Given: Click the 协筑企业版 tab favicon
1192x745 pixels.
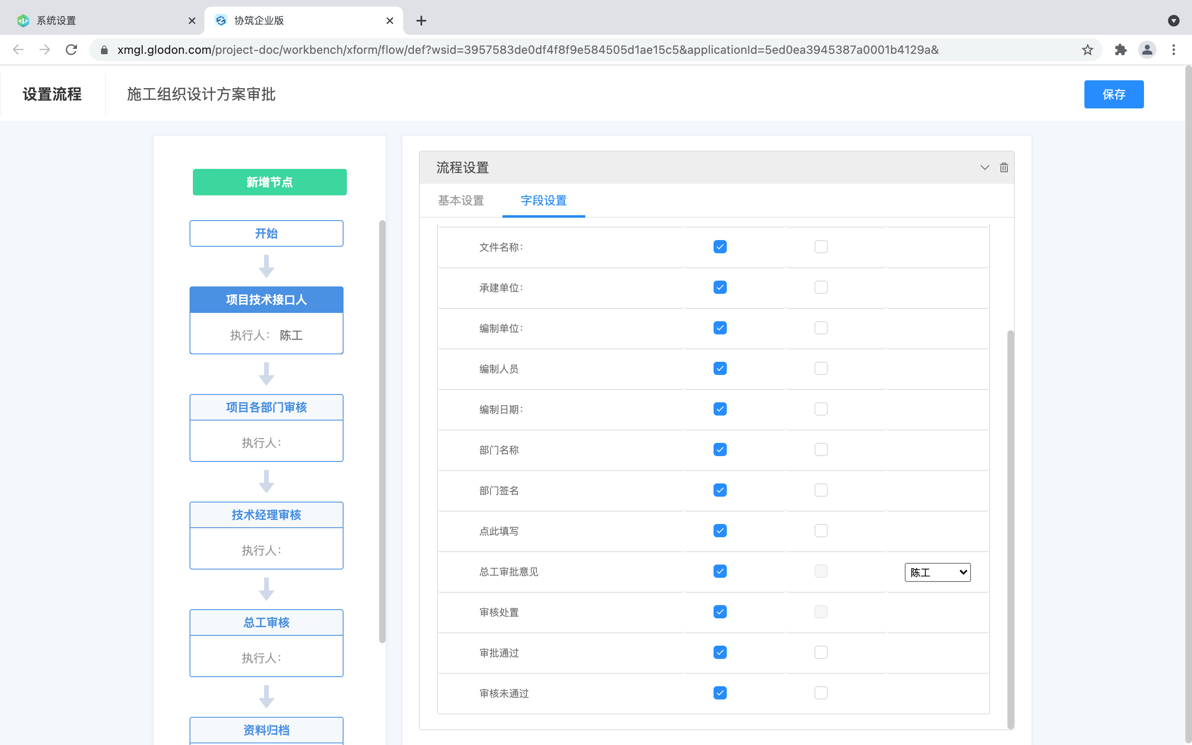Looking at the screenshot, I should coord(221,20).
